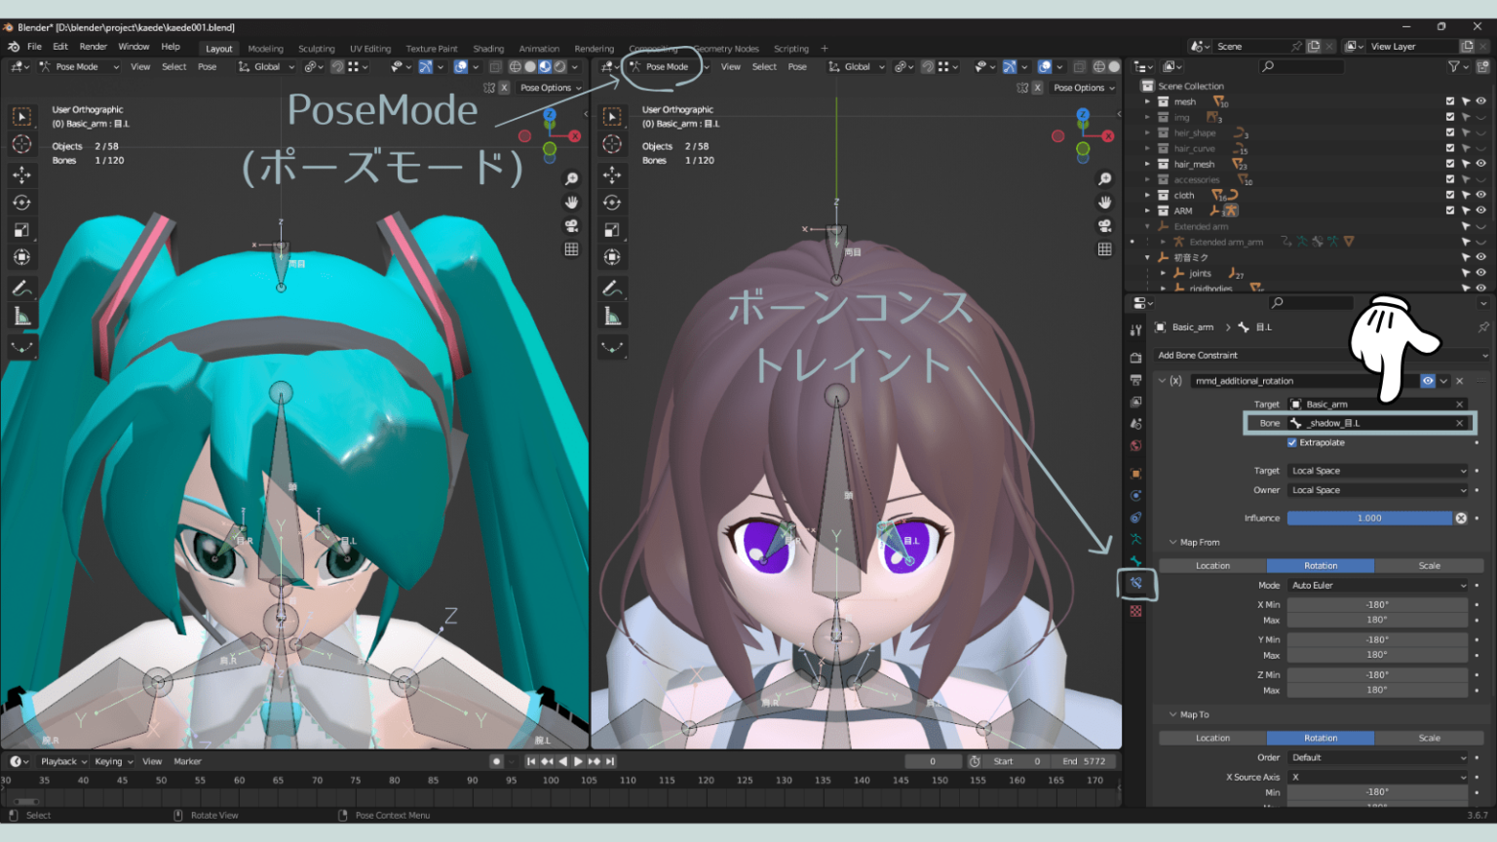
Task: Click the current frame field in the timeline
Action: point(934,761)
